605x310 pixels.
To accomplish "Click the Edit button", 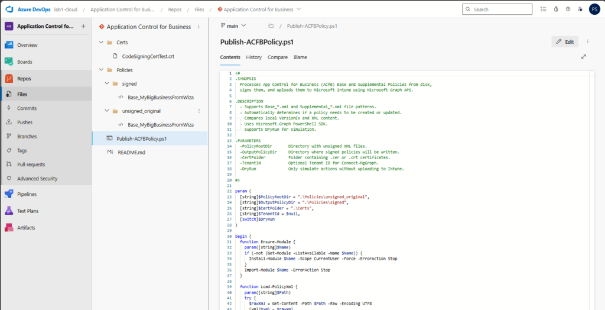I will (565, 42).
